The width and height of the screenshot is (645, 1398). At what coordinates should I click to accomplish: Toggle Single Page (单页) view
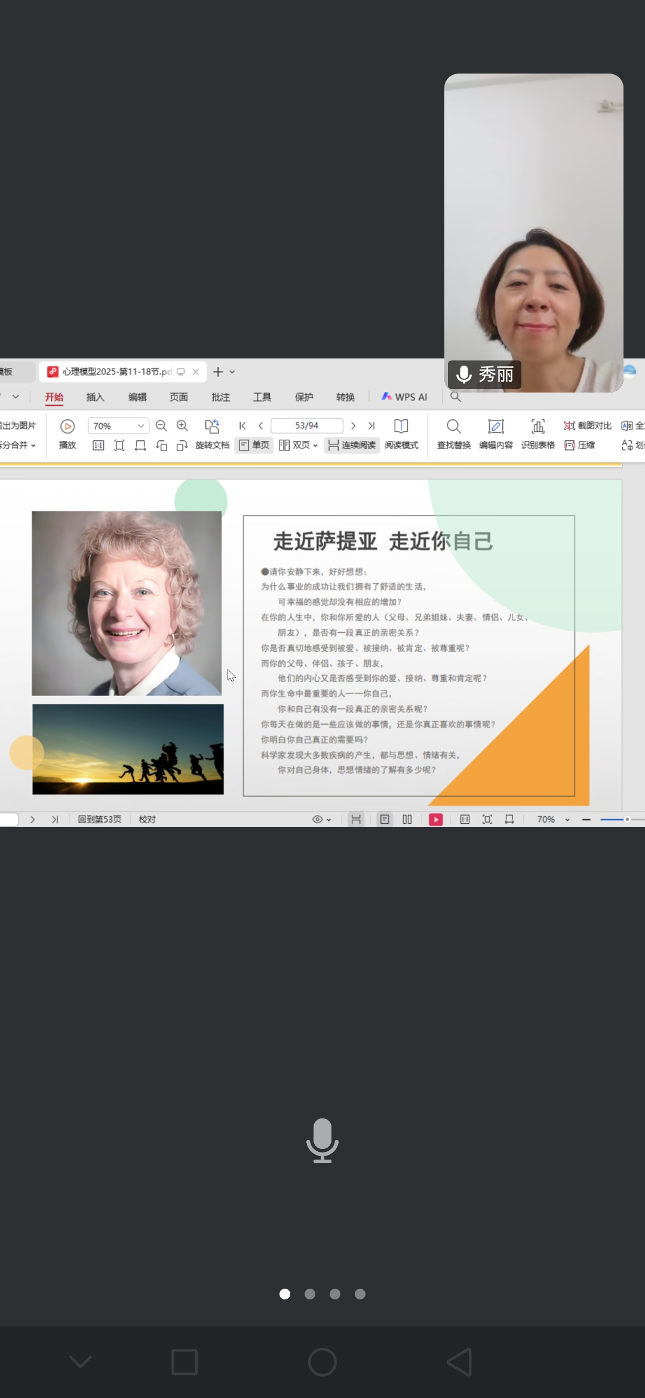point(254,445)
